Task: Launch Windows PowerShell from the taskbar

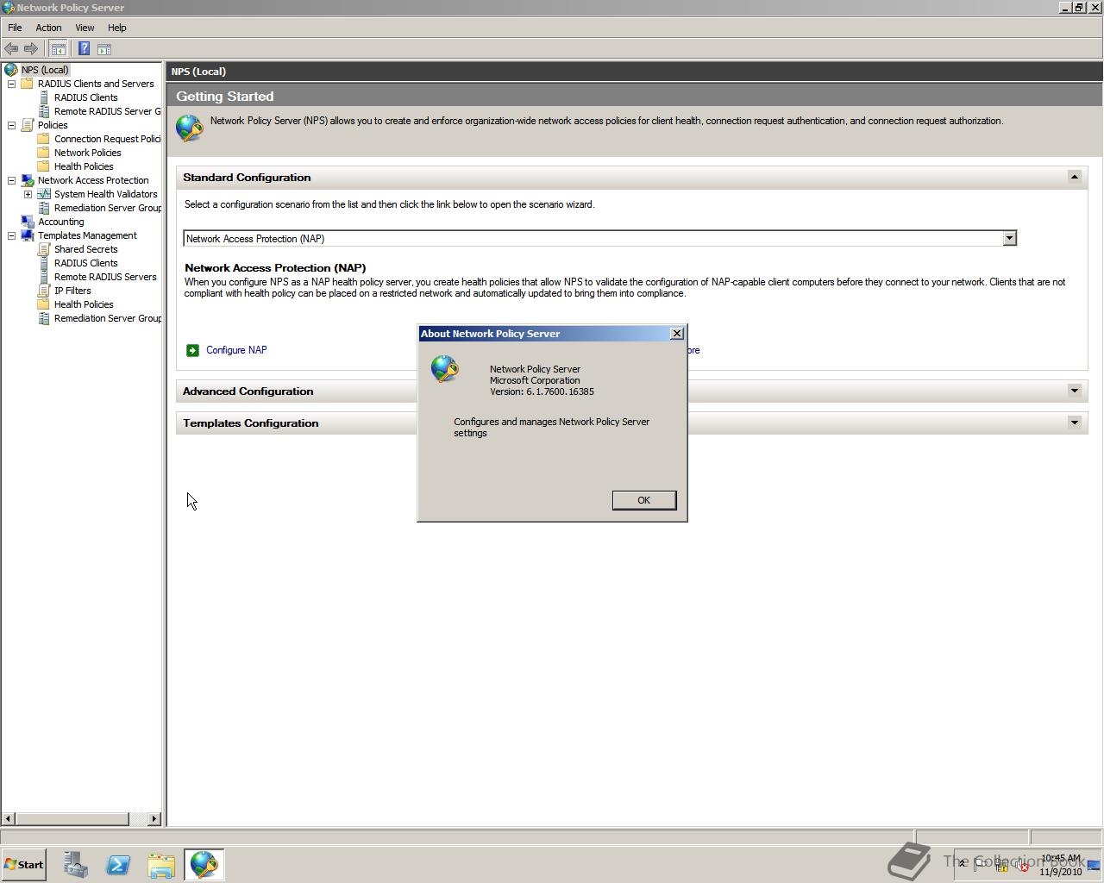Action: (x=118, y=864)
